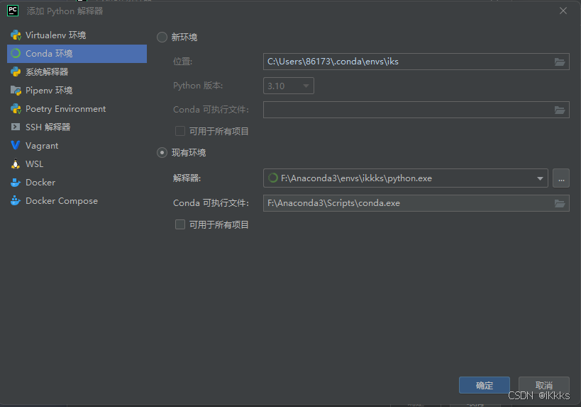Click the Virtualenv environment python icon

point(16,35)
